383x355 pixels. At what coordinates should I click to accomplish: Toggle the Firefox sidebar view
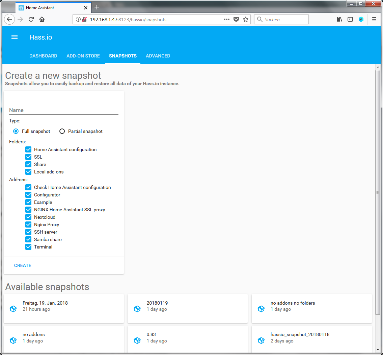(350, 19)
